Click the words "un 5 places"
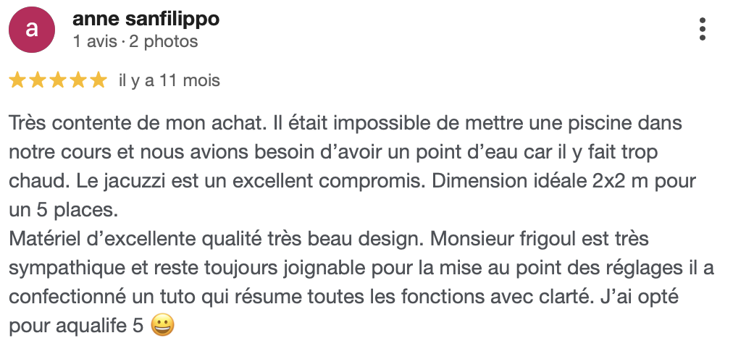The height and width of the screenshot is (346, 733). pos(64,210)
